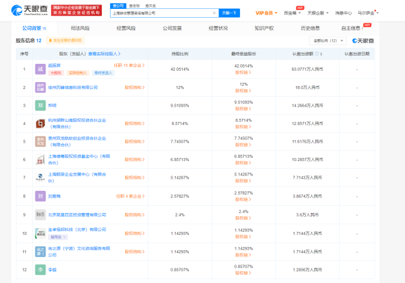This screenshot has width=405, height=283.
Task: Clear the company search box with the X icon
Action: pyautogui.click(x=214, y=13)
